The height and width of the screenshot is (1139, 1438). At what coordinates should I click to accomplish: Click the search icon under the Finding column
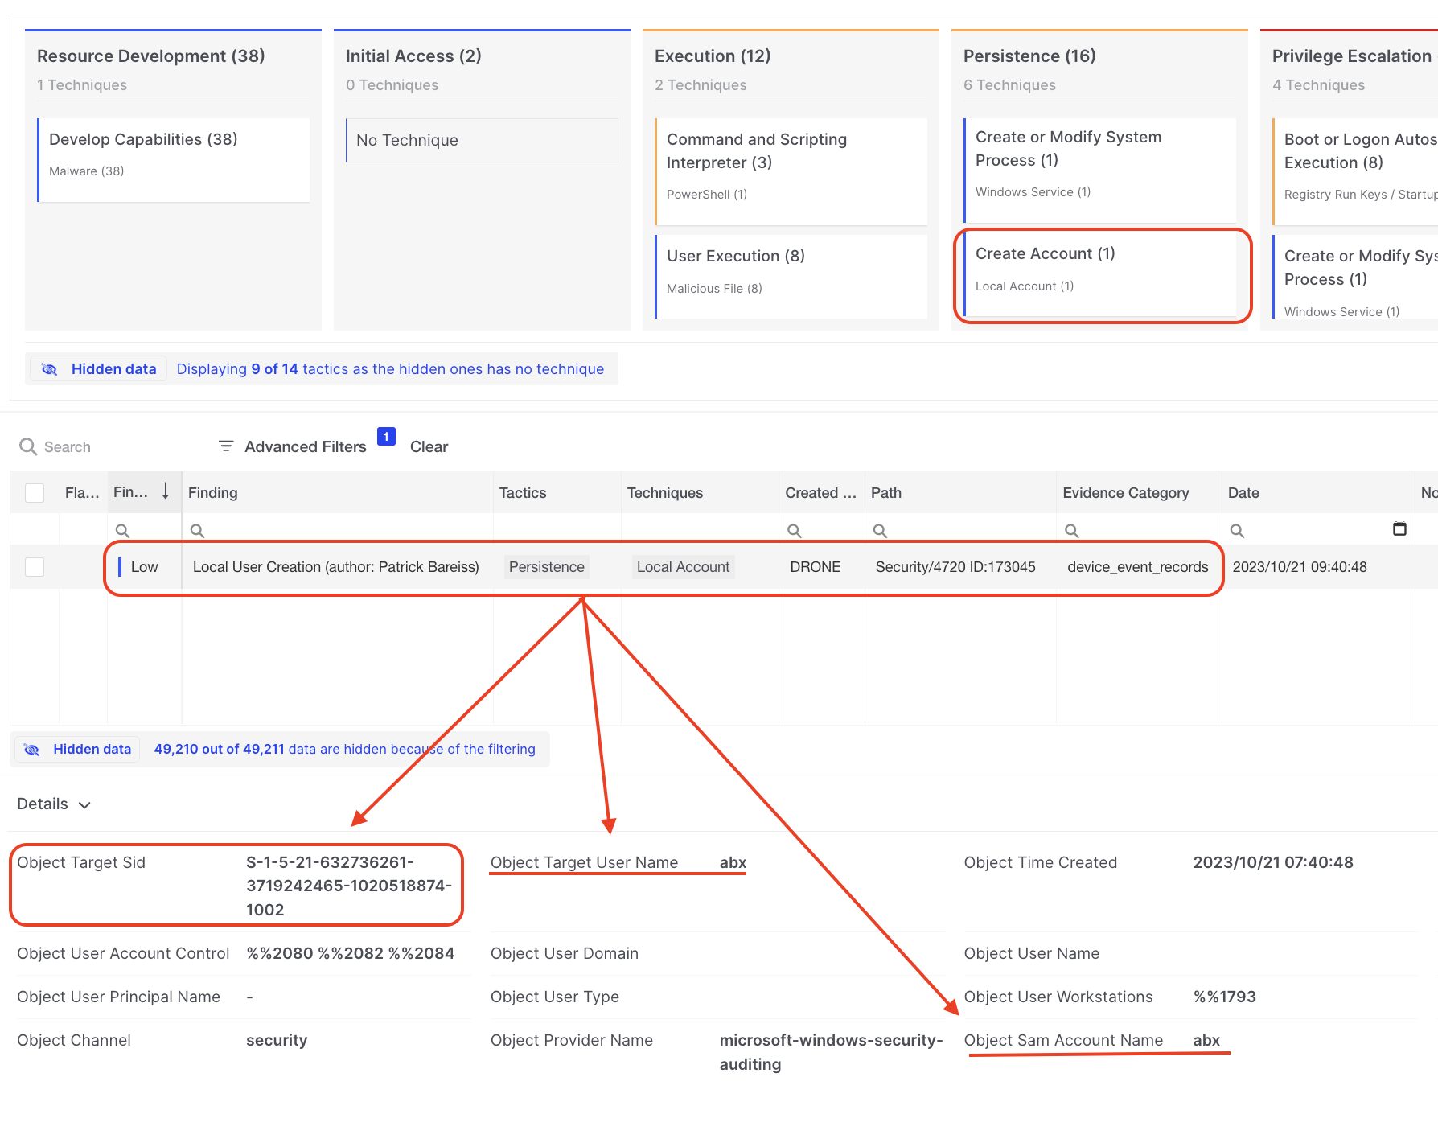click(x=197, y=531)
